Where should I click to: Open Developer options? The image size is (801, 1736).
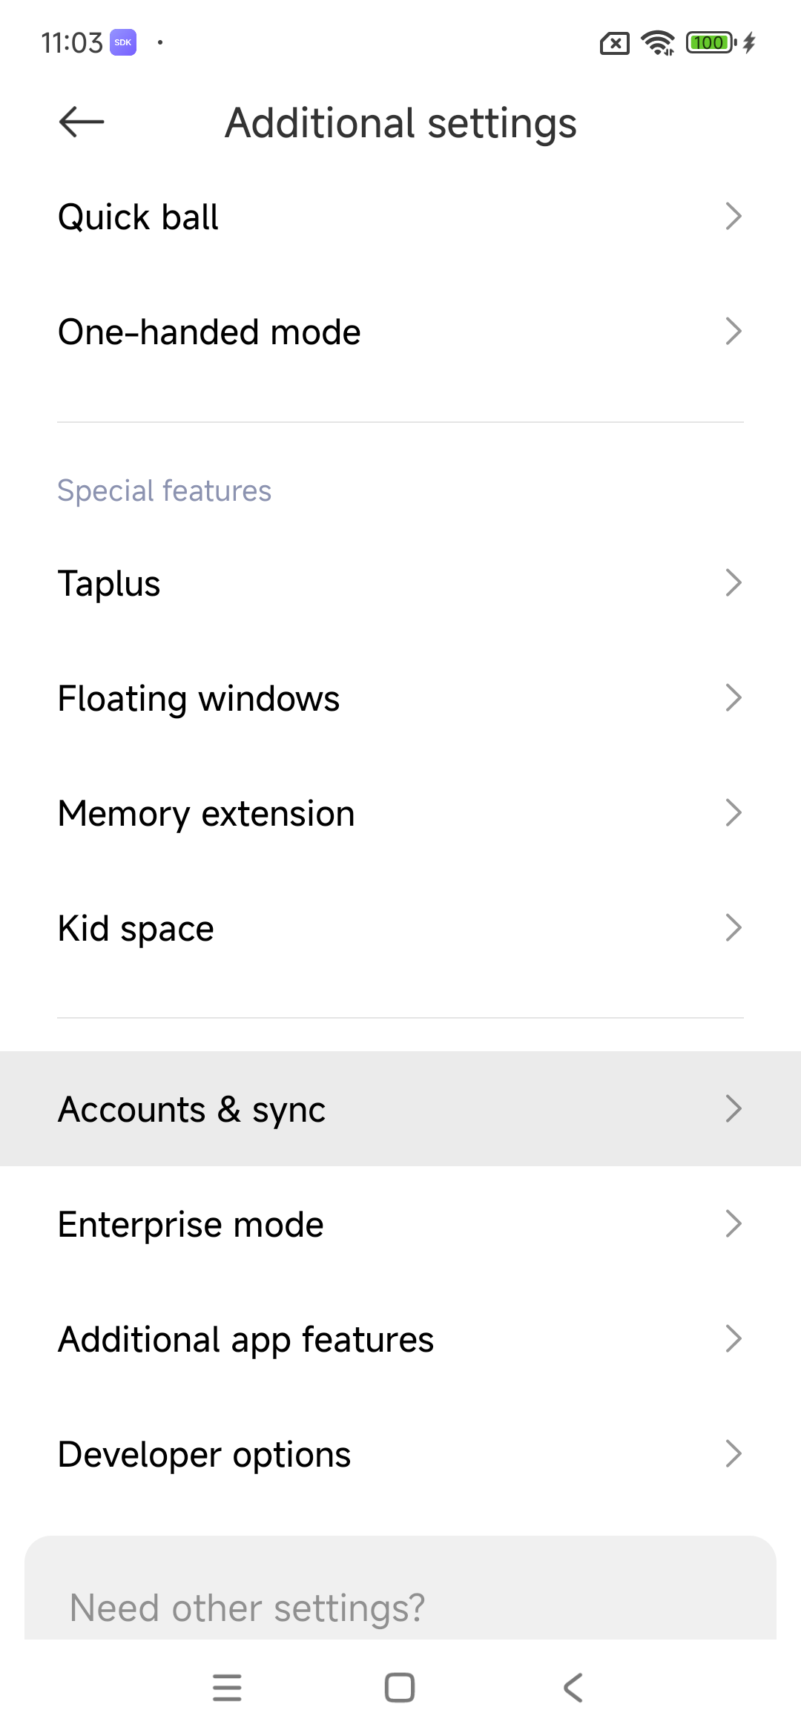coord(400,1454)
